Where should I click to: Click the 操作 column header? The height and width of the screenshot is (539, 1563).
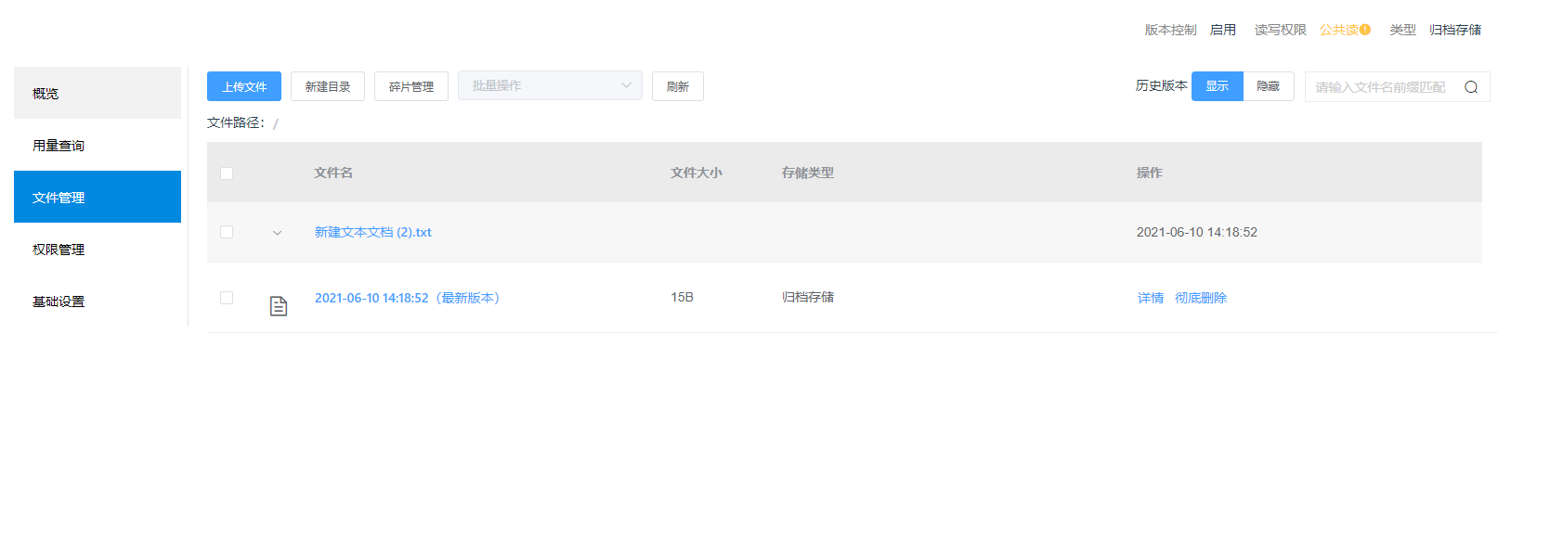point(1150,173)
